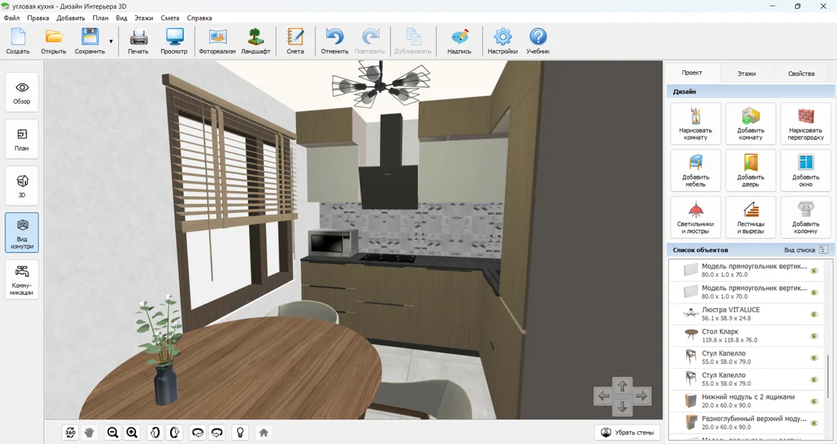Image resolution: width=837 pixels, height=444 pixels.
Task: Open the Этажи menu in menu bar
Action: click(144, 17)
